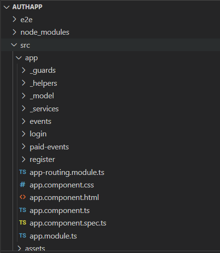The image size is (220, 253).
Task: Select the node_modules folder name
Action: [45, 32]
